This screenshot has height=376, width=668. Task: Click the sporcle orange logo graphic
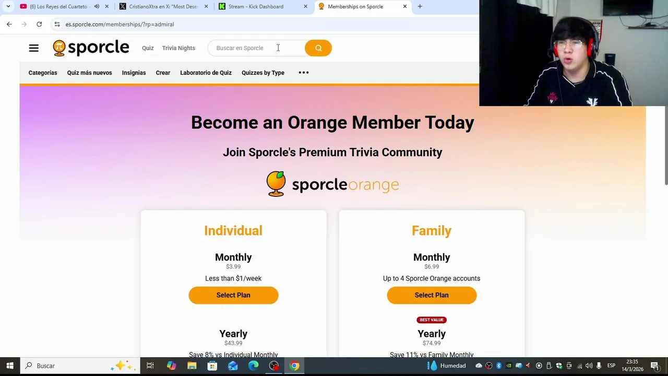332,184
